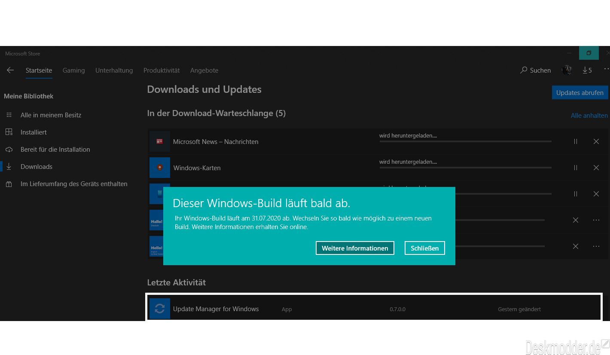Select the Produktivität tab
Image resolution: width=610 pixels, height=355 pixels.
[162, 70]
